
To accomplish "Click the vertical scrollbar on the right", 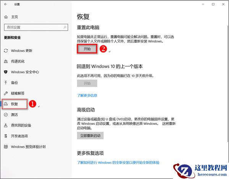I will pyautogui.click(x=228, y=83).
